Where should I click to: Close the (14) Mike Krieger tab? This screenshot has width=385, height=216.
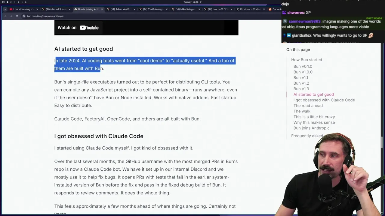tap(199, 9)
